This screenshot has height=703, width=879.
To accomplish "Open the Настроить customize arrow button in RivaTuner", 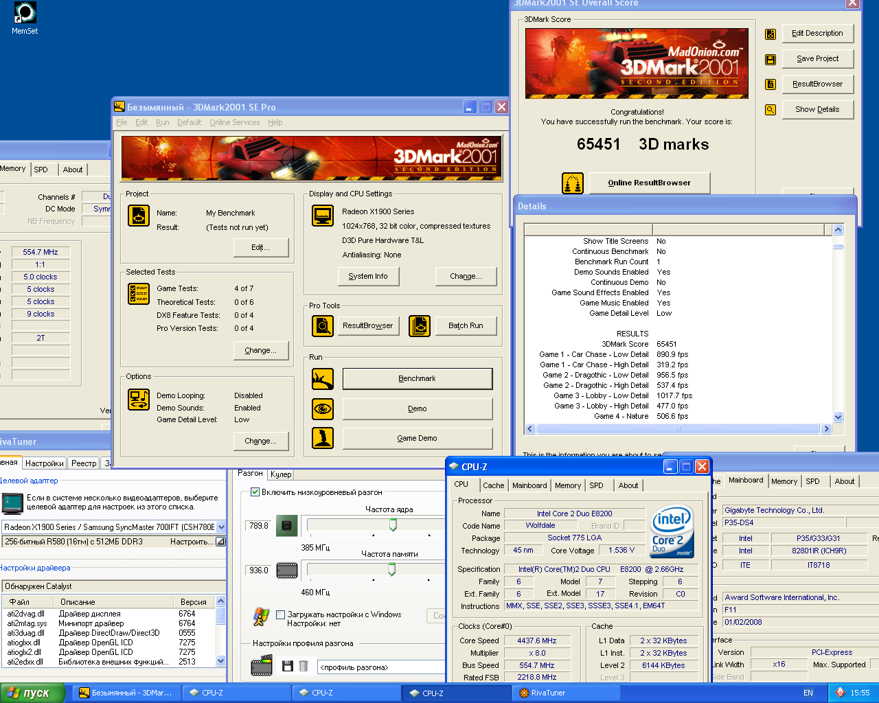I will (x=220, y=542).
